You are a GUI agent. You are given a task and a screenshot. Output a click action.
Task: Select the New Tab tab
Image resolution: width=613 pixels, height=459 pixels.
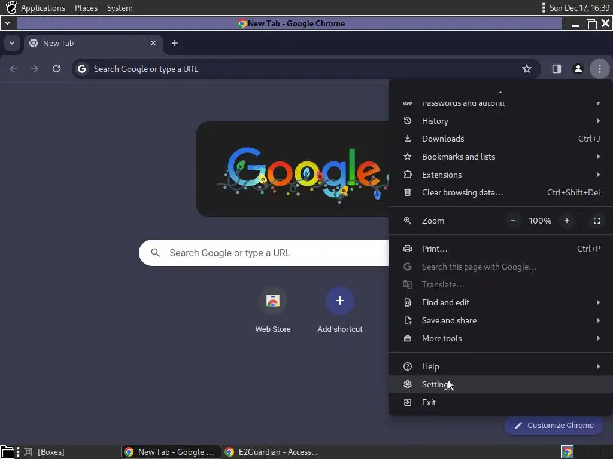point(93,43)
